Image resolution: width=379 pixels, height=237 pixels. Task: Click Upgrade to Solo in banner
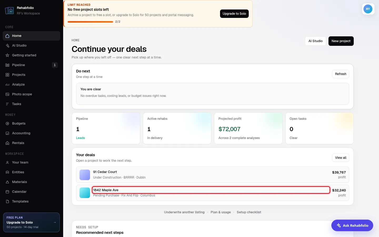coord(234,14)
